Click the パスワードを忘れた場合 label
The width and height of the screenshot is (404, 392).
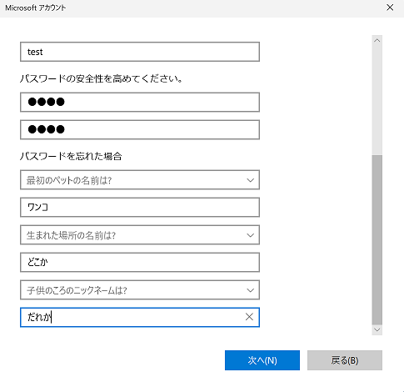pyautogui.click(x=71, y=156)
